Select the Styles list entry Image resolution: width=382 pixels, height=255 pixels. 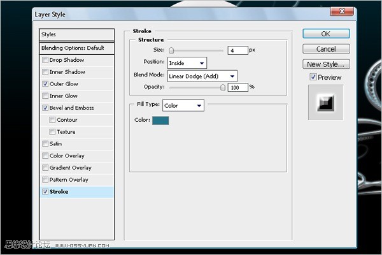click(x=77, y=34)
